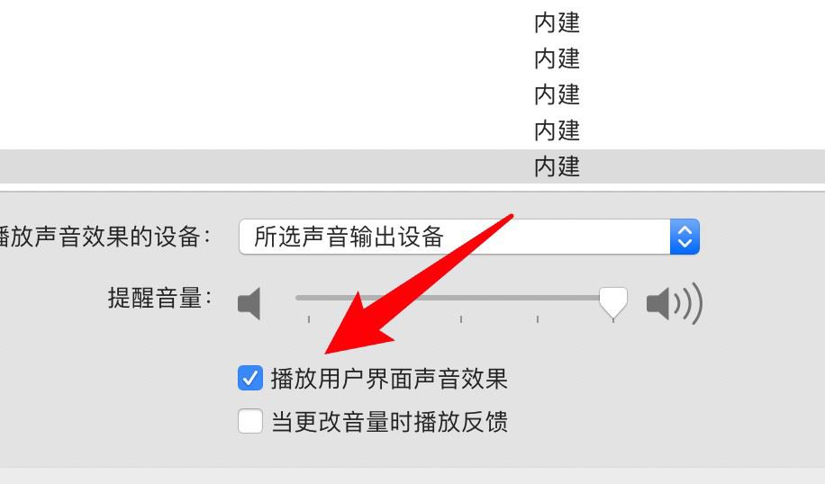Click the 提醒音量 slider thumb

[x=613, y=302]
